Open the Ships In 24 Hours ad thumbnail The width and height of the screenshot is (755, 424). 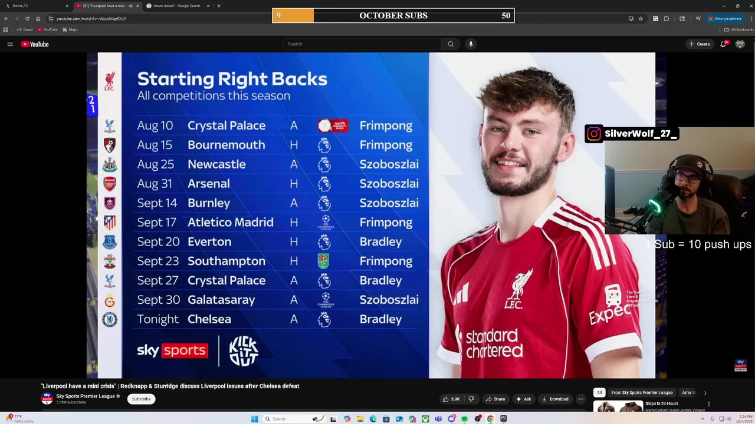(x=618, y=406)
